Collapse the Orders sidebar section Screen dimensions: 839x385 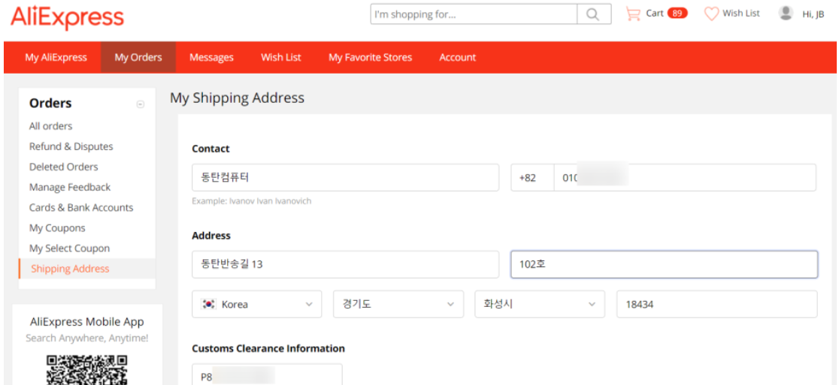[140, 104]
